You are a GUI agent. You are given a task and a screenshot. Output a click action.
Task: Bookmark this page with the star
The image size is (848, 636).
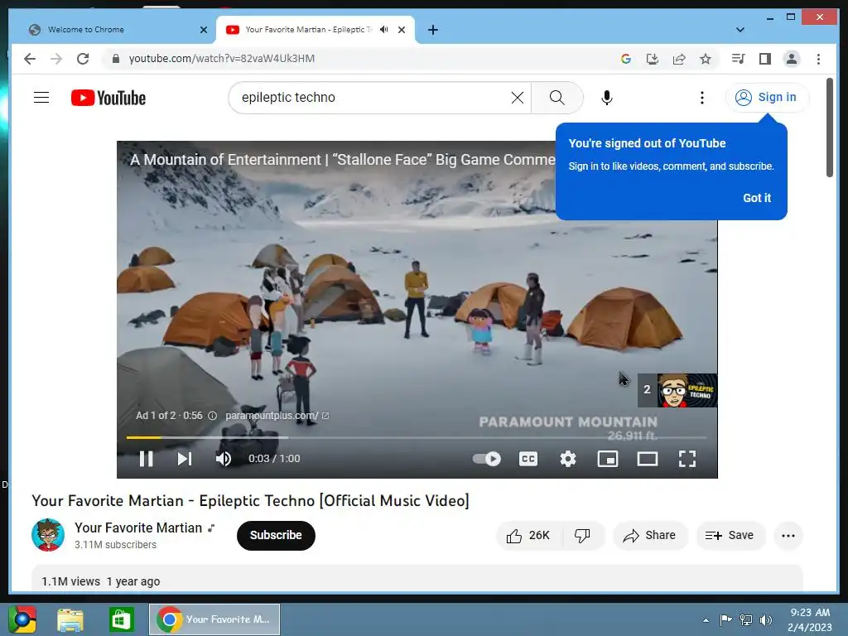pos(706,59)
